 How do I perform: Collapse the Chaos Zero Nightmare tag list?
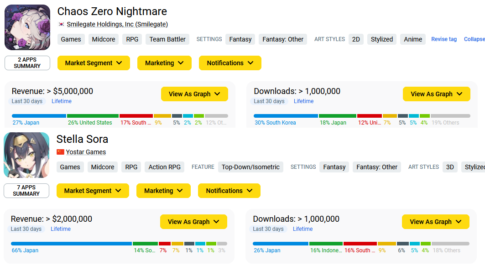click(x=475, y=39)
